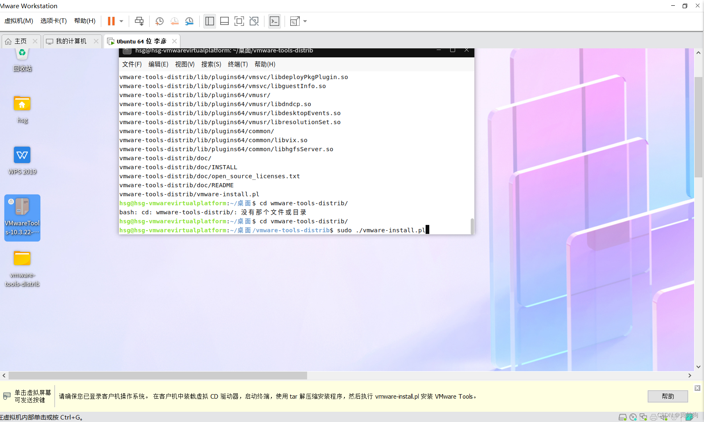Viewport: 704px width, 422px height.
Task: Open the 选项卡(T) menu
Action: 54,21
